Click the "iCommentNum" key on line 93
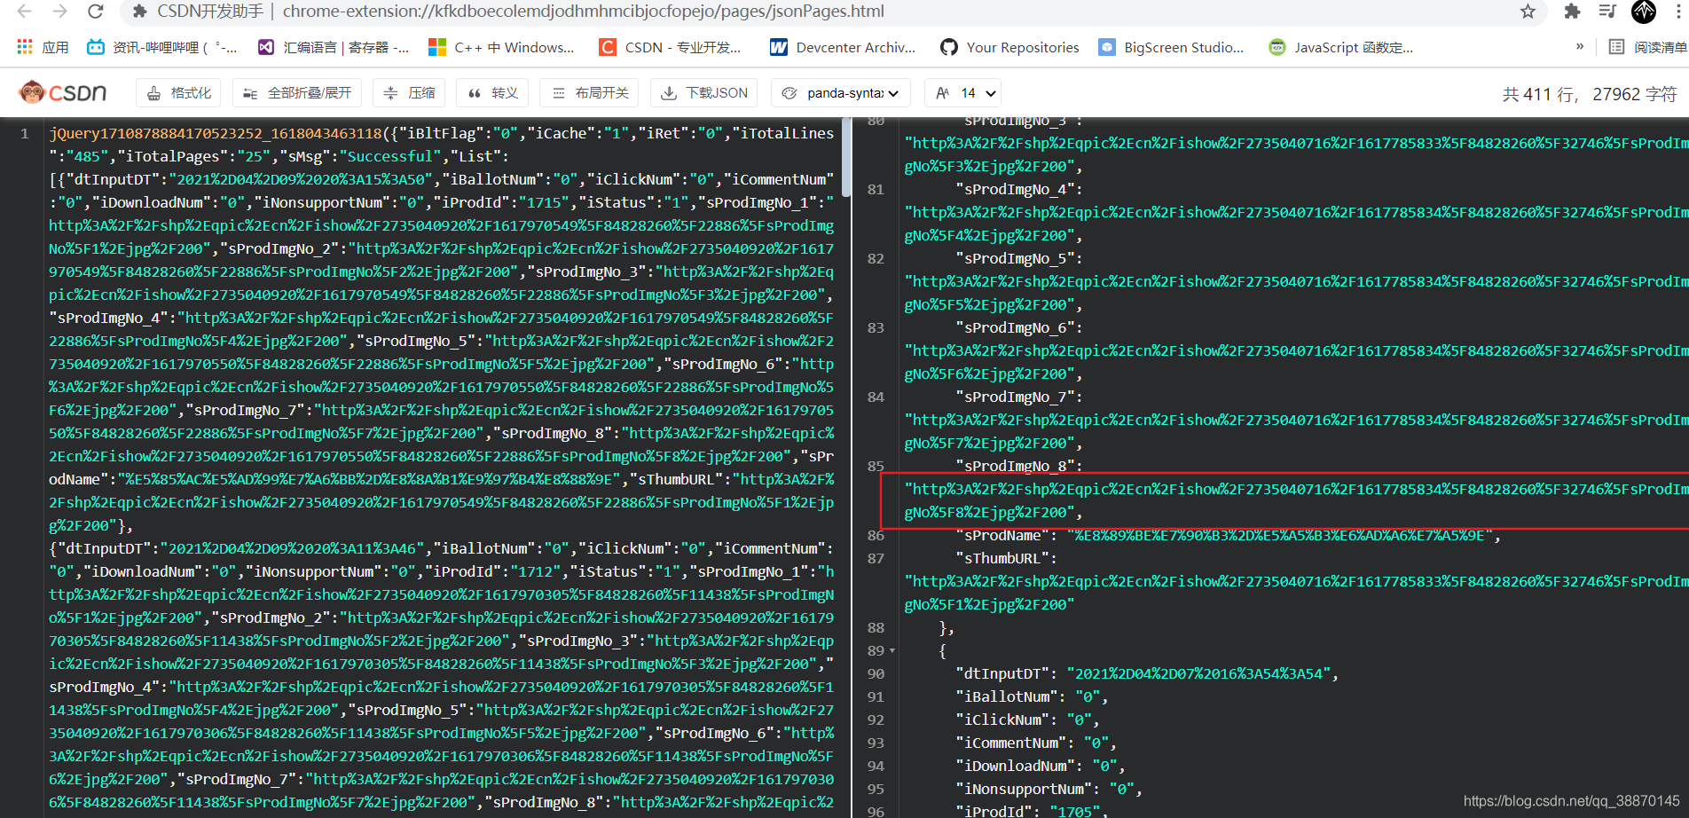The width and height of the screenshot is (1689, 818). point(1011,743)
